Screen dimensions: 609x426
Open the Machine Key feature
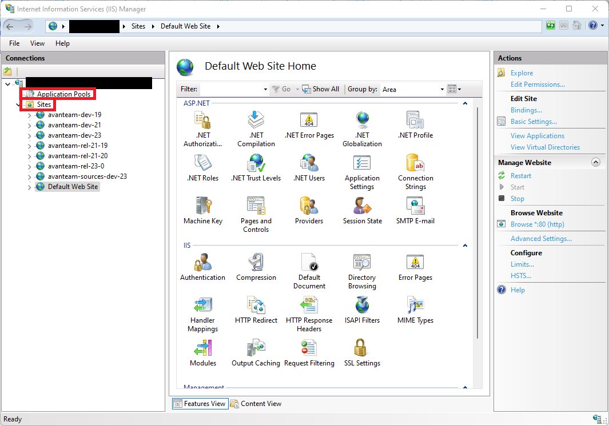(x=202, y=206)
